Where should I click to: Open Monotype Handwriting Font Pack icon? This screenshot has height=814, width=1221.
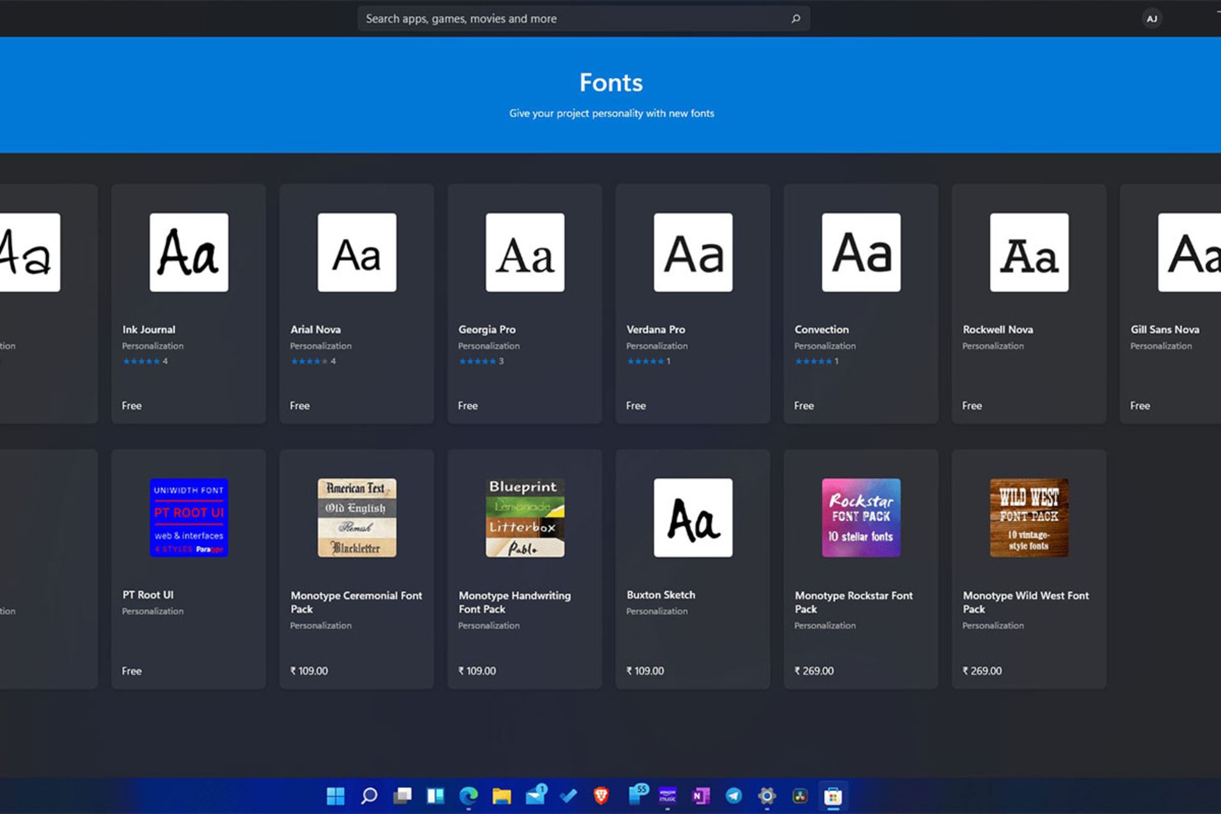[x=525, y=518]
